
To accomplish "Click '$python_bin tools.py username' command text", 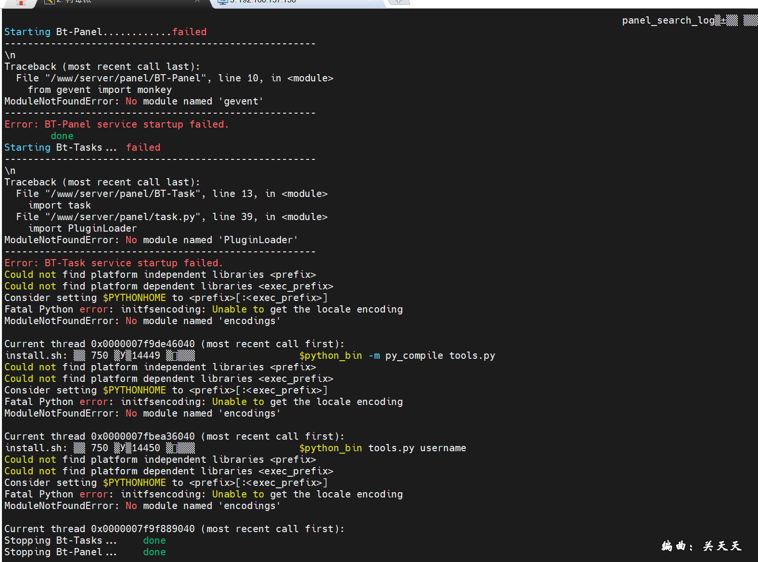I will point(383,448).
